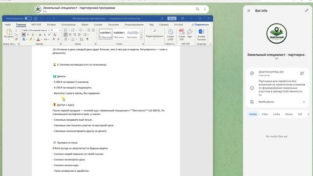Align text left
The height and width of the screenshot is (176, 313).
point(66,35)
